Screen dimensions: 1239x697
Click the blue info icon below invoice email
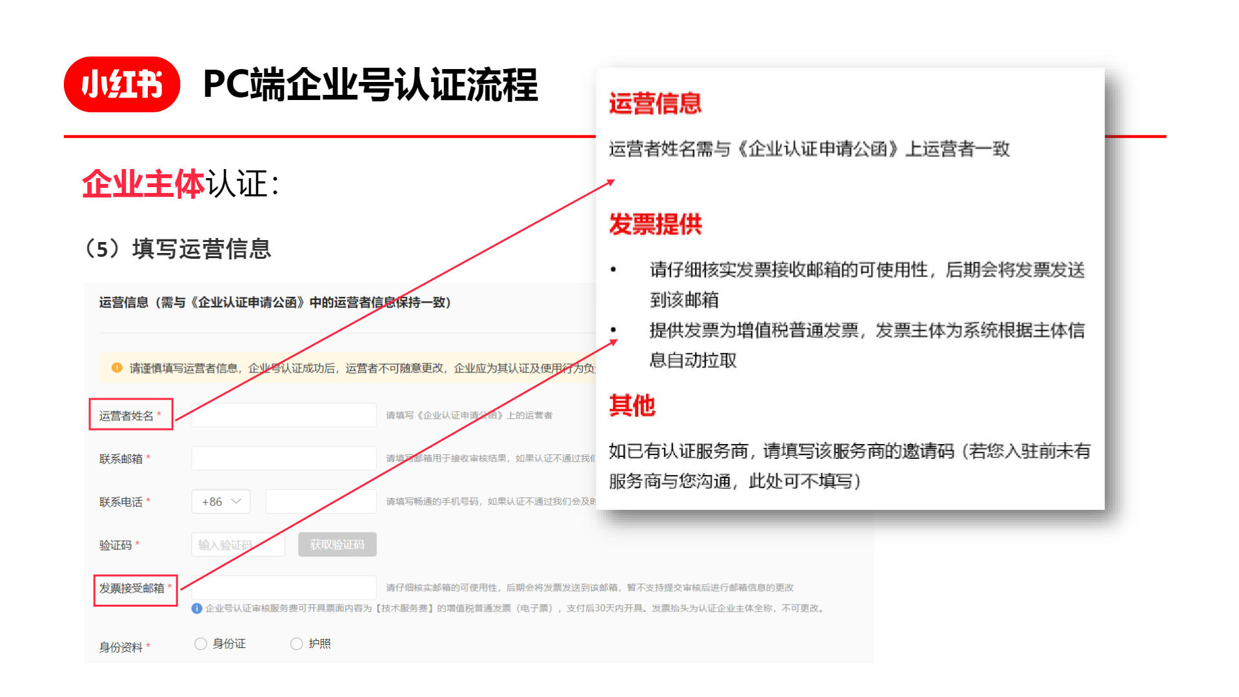[x=197, y=609]
